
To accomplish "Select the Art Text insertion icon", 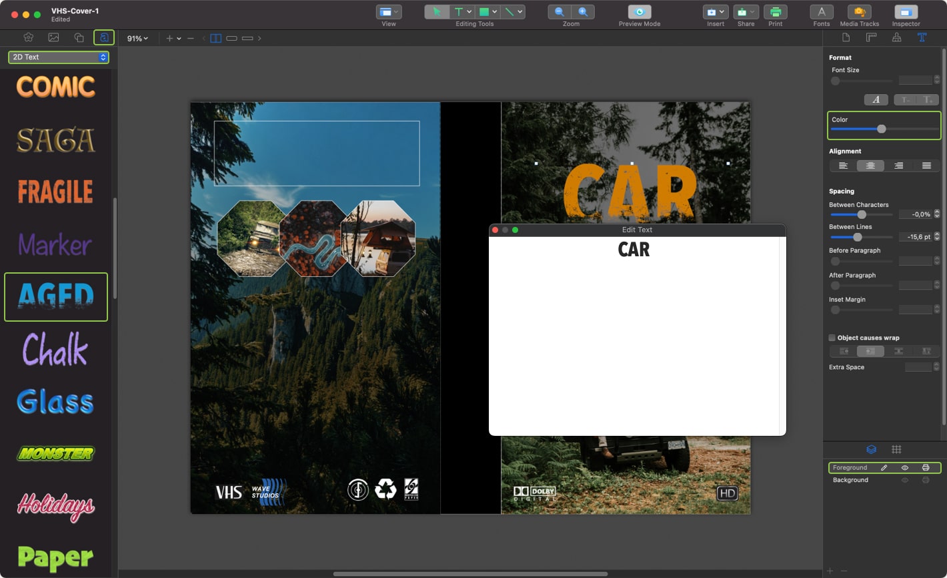I will [x=104, y=37].
